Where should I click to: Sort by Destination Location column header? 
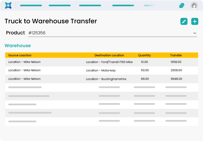tap(109, 55)
